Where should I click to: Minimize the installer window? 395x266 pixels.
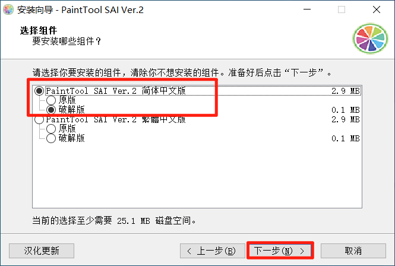coord(307,9)
